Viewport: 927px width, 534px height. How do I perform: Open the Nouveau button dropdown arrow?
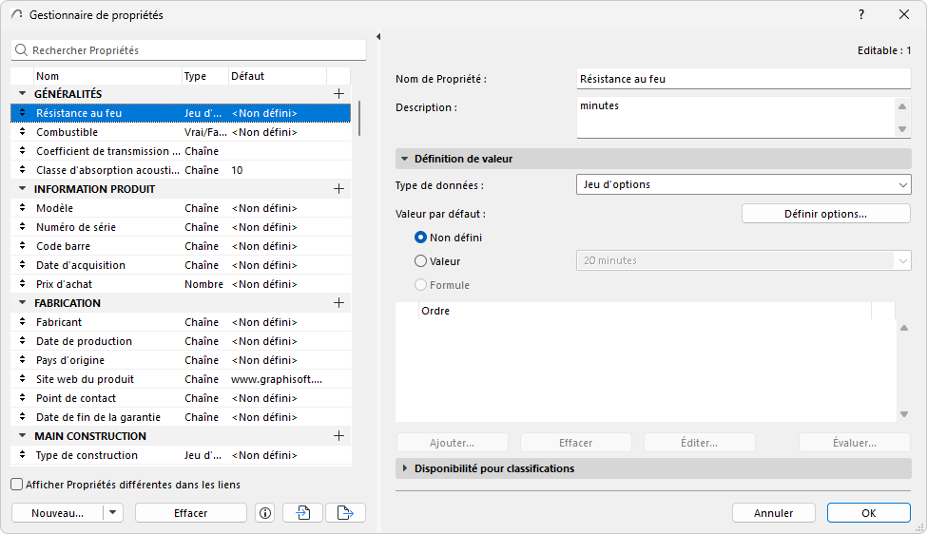[x=113, y=513]
